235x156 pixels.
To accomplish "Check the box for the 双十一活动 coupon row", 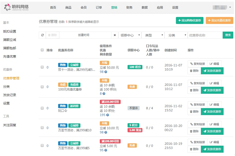I will [42, 67].
